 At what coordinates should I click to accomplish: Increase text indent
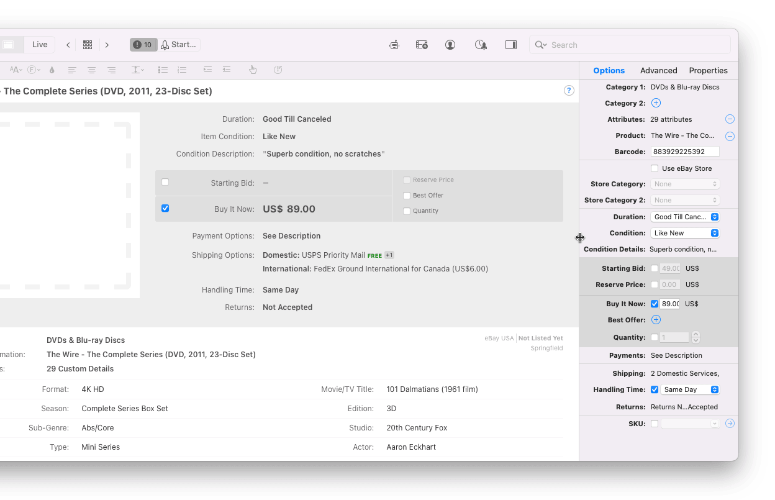coord(207,70)
